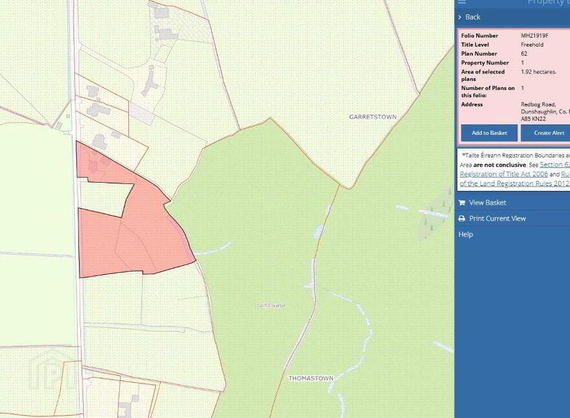
Task: Open View Basket menu entry
Action: pyautogui.click(x=488, y=203)
